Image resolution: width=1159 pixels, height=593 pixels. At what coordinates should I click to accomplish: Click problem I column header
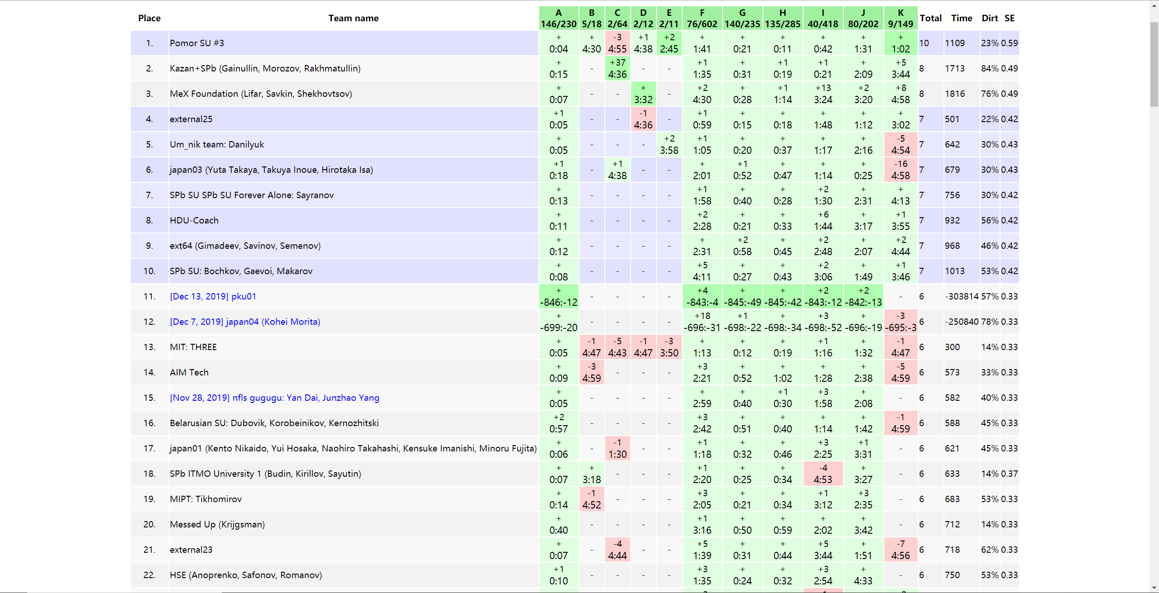[x=823, y=18]
